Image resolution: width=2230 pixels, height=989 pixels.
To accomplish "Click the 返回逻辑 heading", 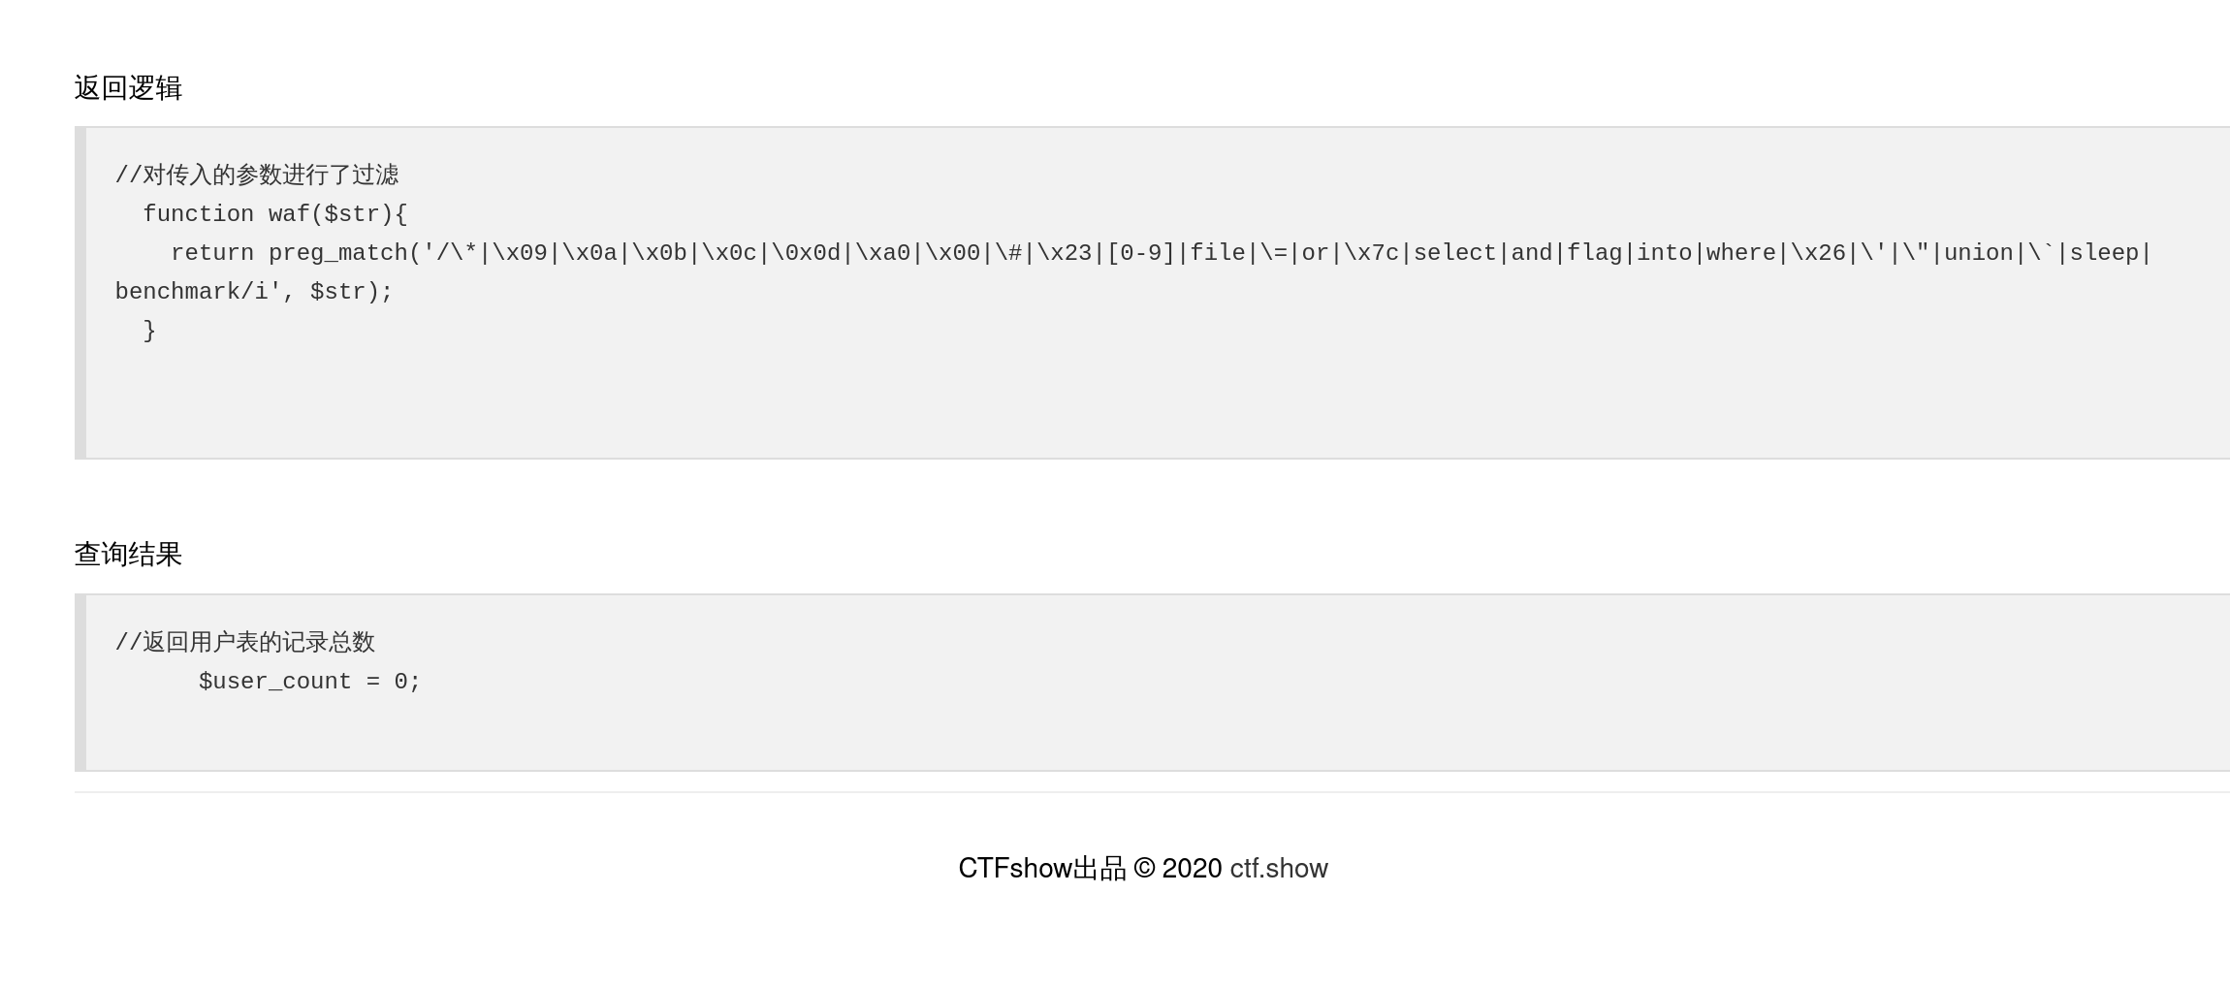I will 128,88.
